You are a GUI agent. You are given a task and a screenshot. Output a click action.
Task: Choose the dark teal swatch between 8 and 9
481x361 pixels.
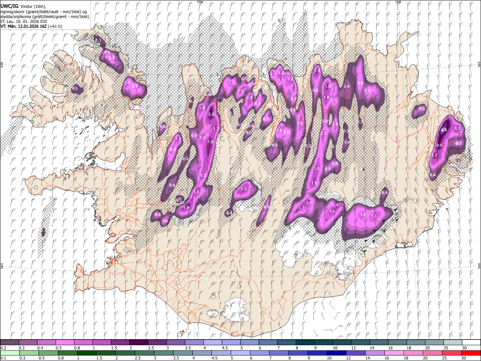[304, 343]
